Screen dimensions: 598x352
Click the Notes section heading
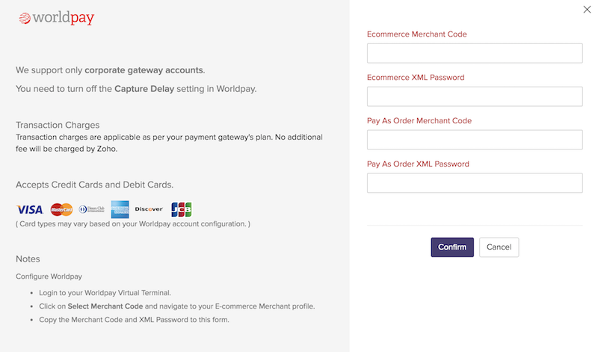[28, 259]
